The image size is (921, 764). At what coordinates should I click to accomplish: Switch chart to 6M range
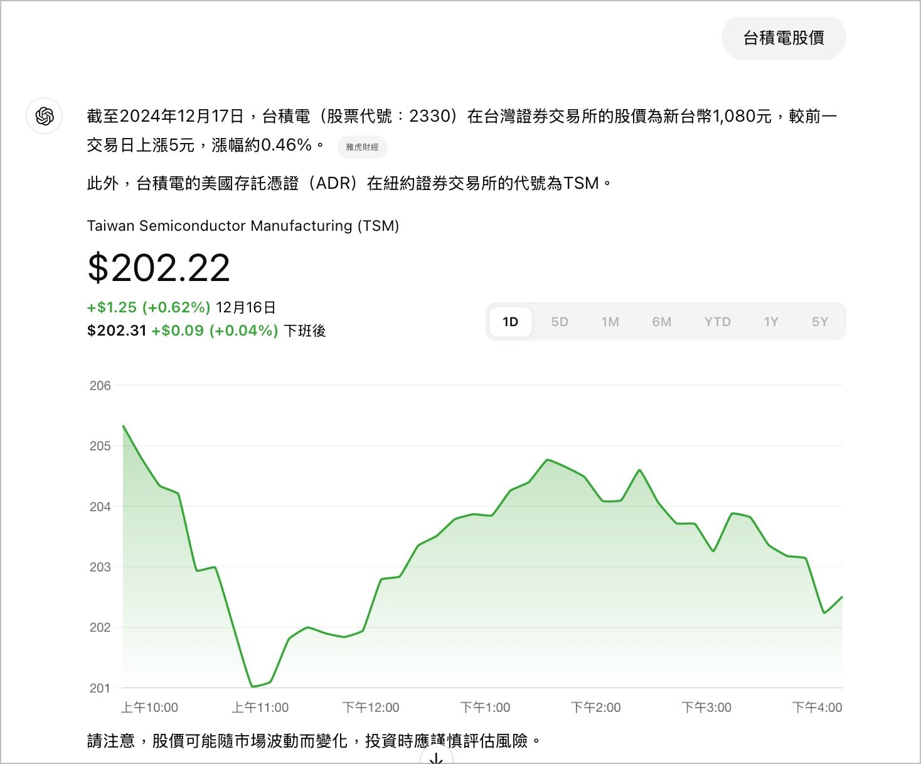click(x=661, y=322)
